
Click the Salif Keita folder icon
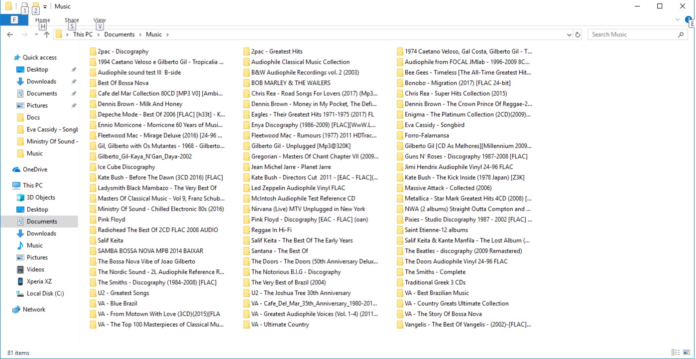click(93, 240)
